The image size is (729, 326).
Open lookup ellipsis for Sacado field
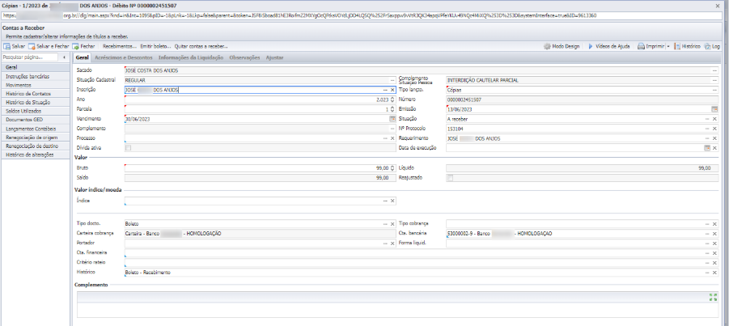[x=714, y=70]
